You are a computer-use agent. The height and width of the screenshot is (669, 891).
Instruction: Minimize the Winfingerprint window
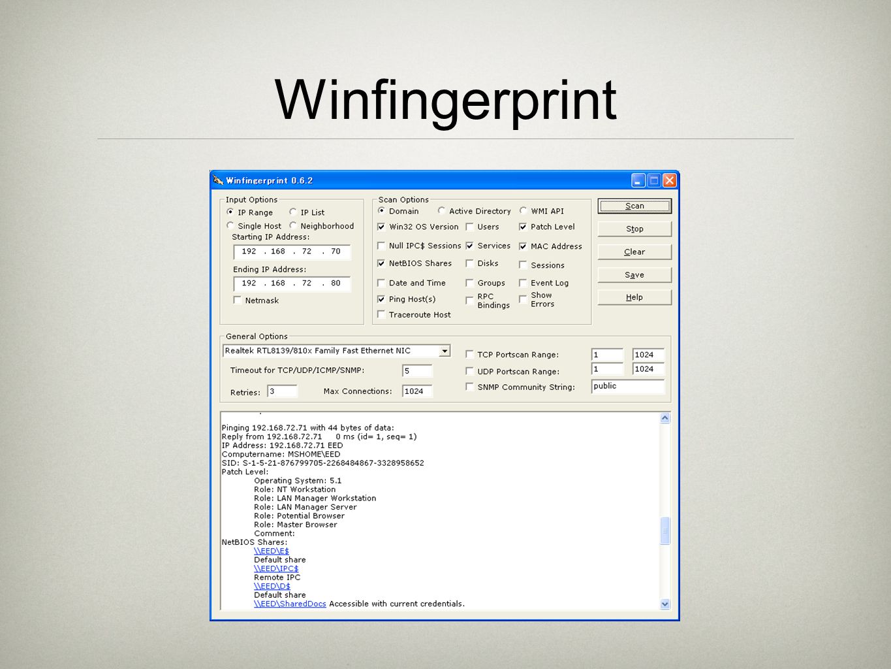638,180
